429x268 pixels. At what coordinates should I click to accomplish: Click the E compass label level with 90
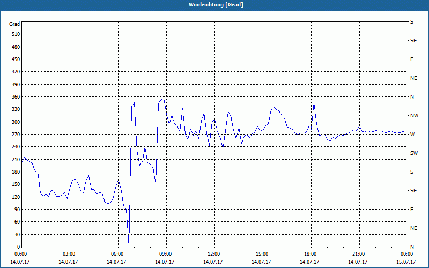click(x=412, y=210)
